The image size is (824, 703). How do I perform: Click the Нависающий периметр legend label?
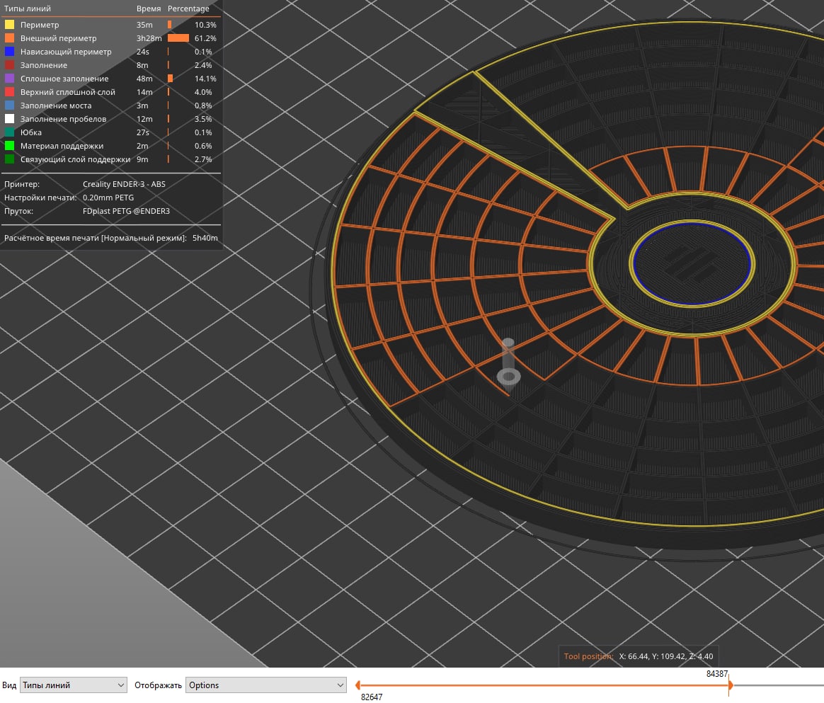point(66,52)
